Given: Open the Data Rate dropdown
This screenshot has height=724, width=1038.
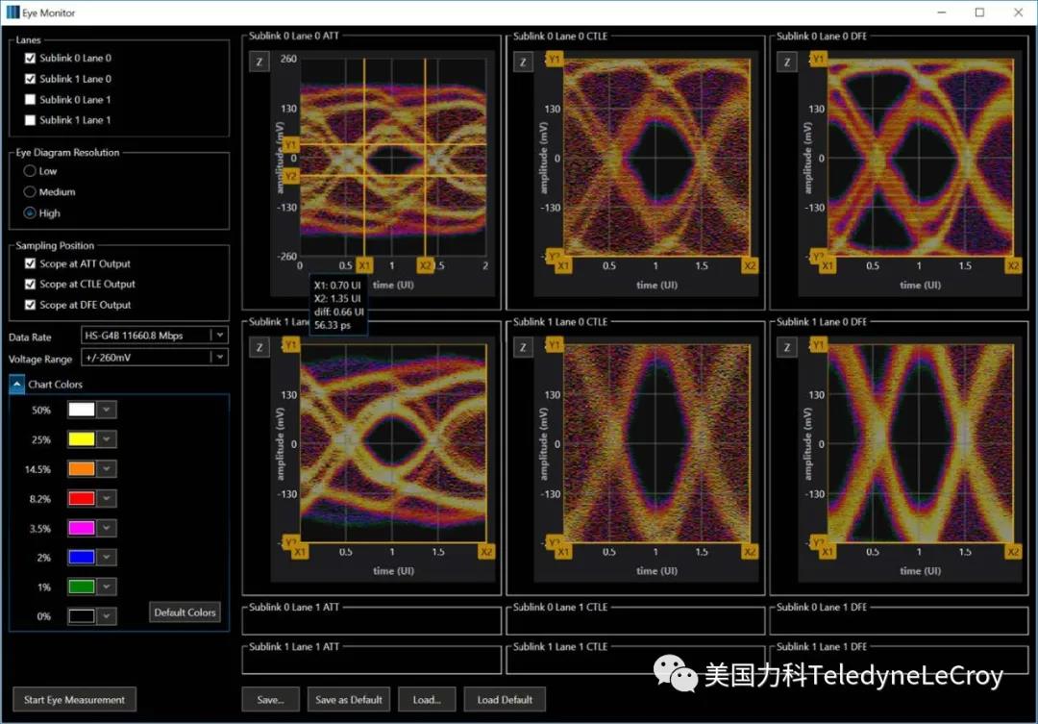Looking at the screenshot, I should pos(219,336).
